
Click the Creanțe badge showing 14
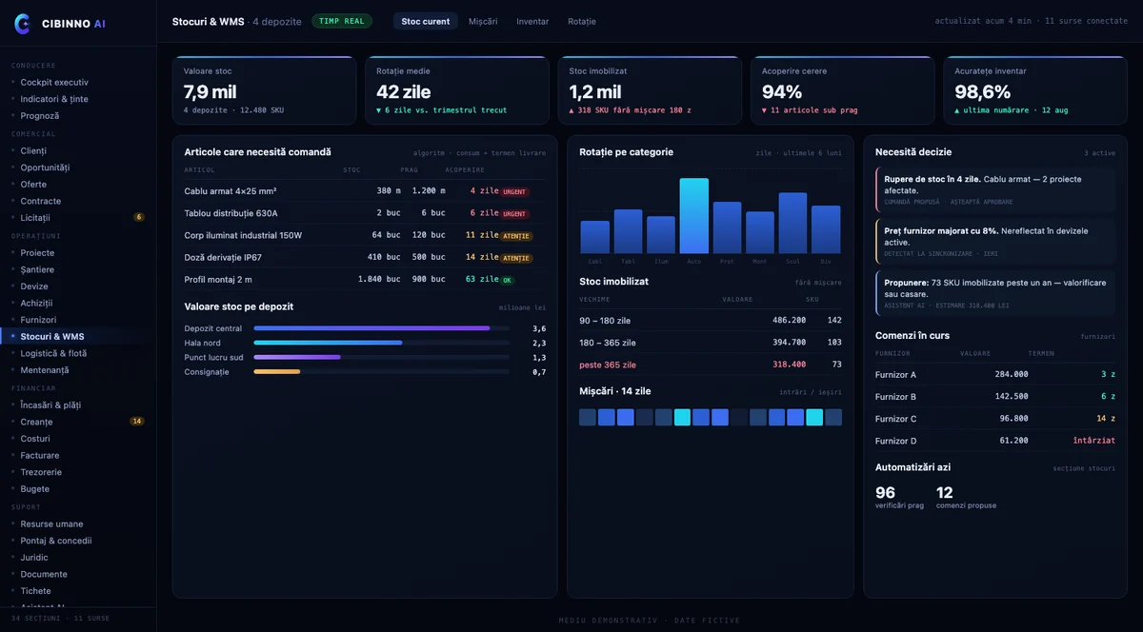pos(137,421)
